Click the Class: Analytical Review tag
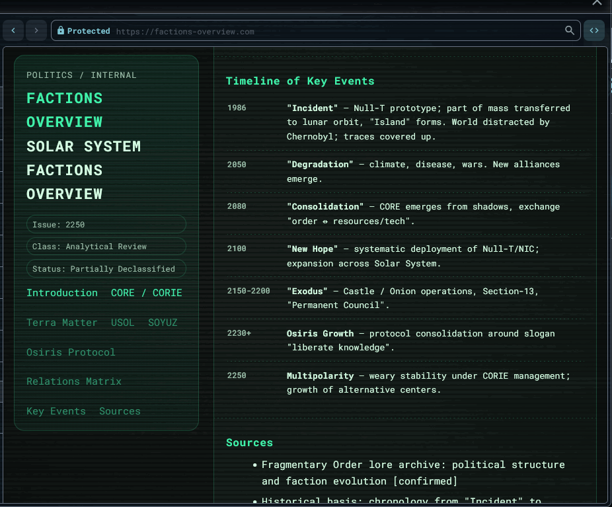612x507 pixels. (x=106, y=247)
